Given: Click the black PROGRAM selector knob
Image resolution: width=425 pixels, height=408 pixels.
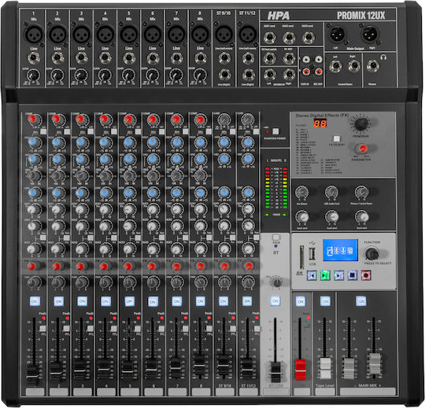Looking at the screenshot, I should coord(361,124).
